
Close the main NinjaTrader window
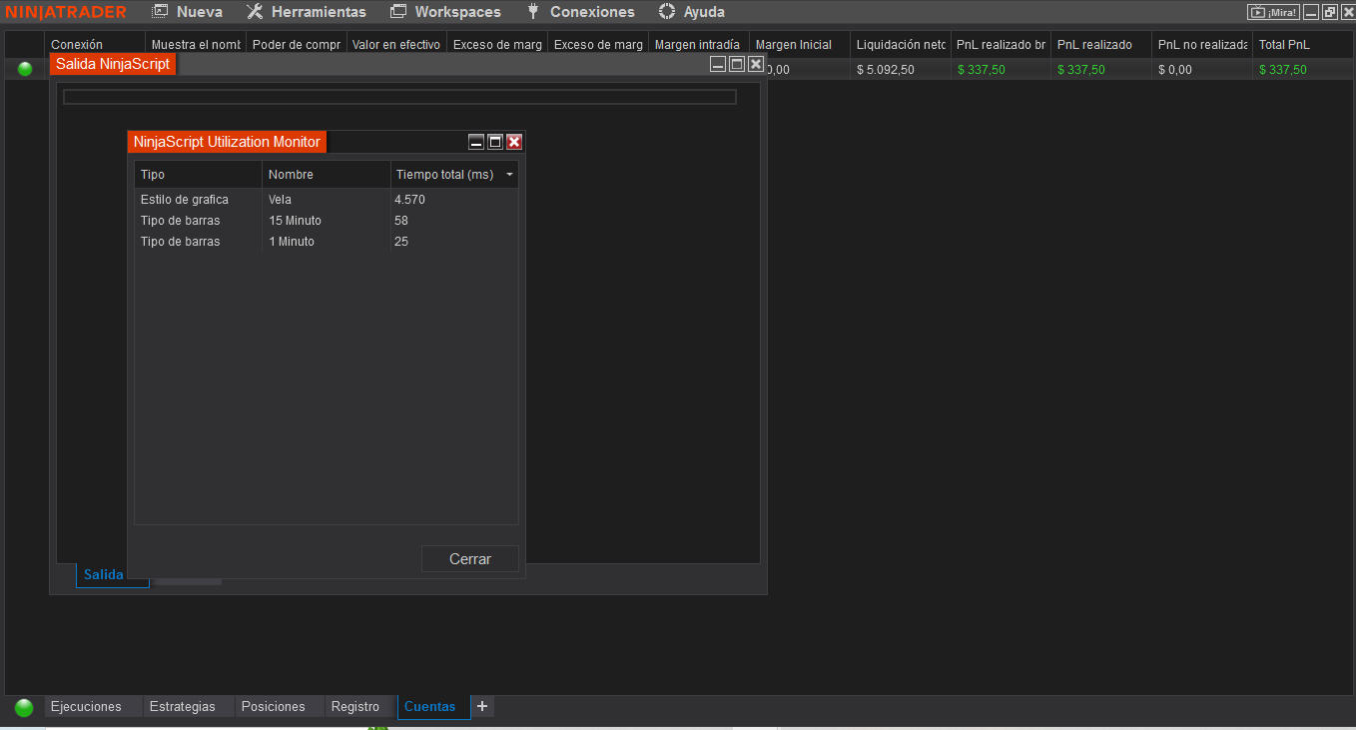click(1347, 12)
